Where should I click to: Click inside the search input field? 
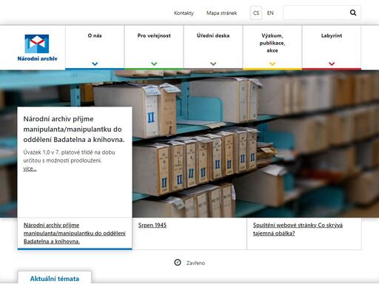(316, 13)
